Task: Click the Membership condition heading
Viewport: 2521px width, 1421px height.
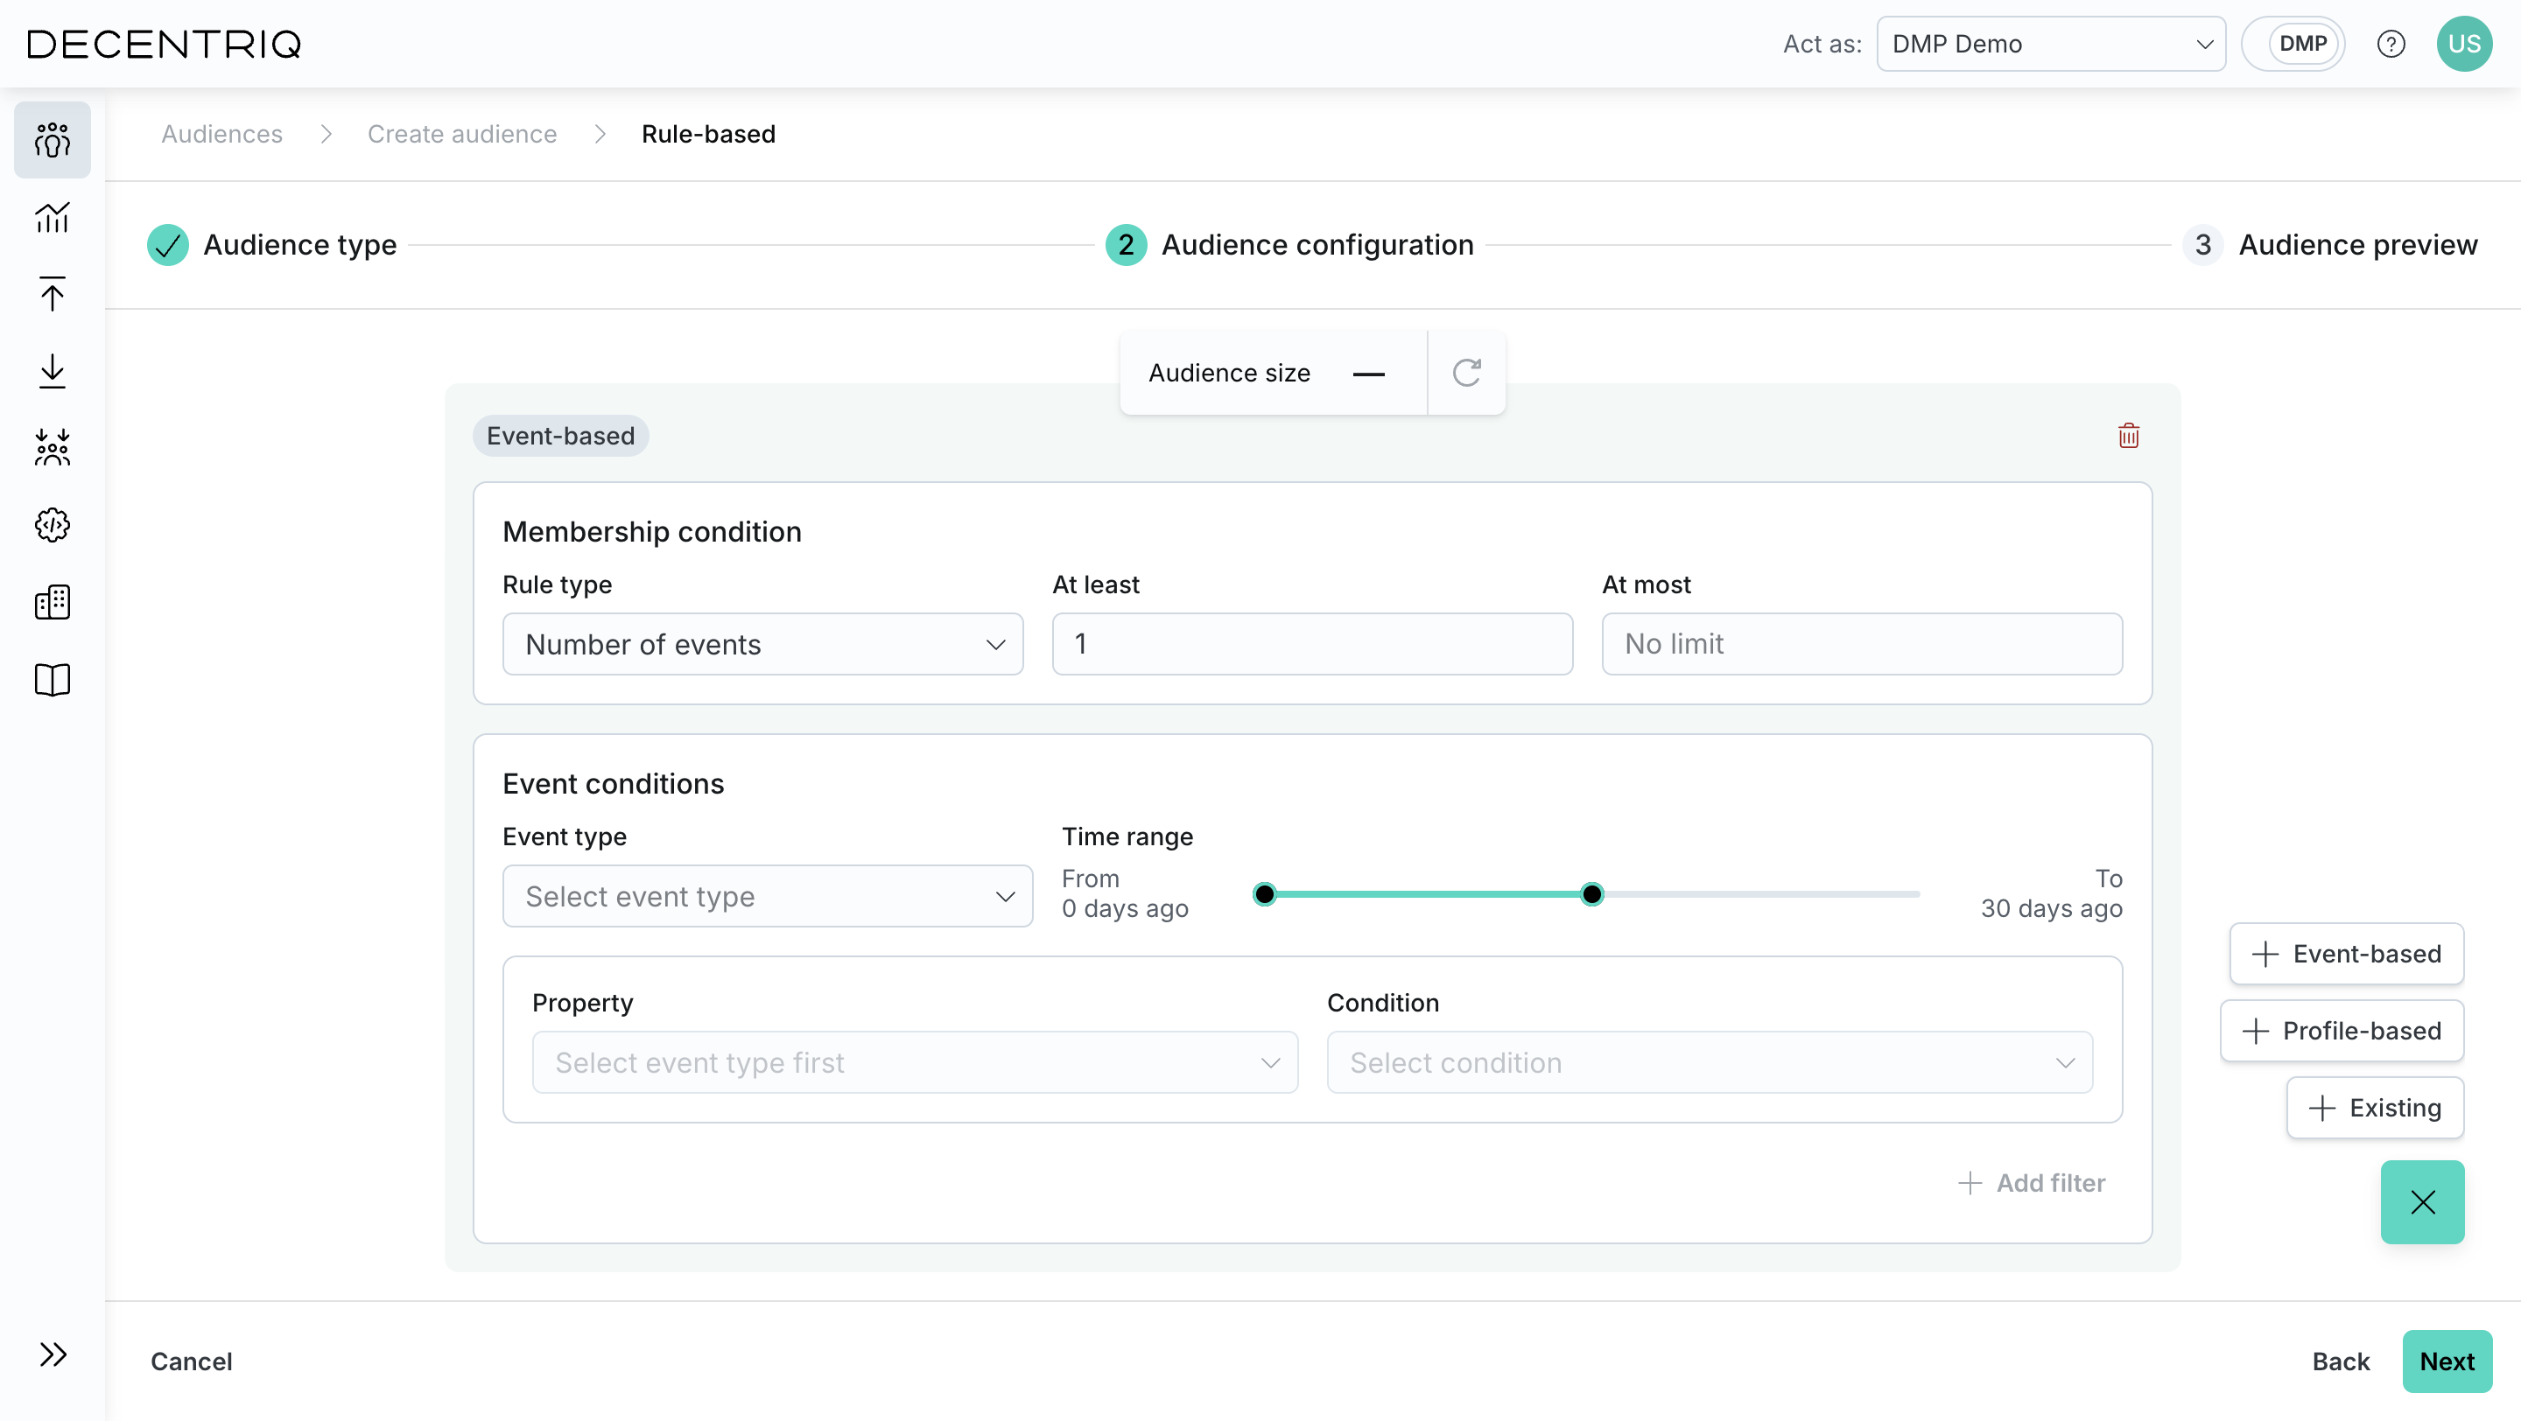Action: pos(652,532)
